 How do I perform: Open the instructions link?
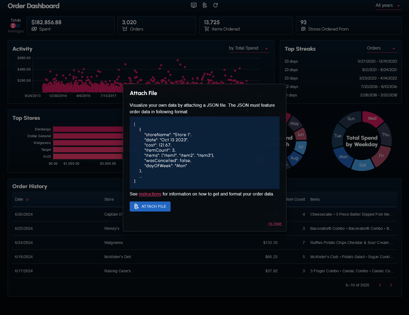click(x=150, y=194)
